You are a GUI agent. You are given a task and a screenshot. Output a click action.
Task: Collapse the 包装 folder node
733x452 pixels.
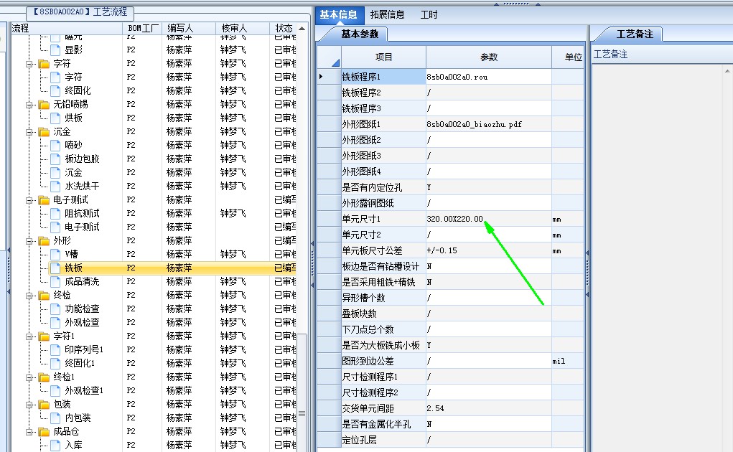click(x=29, y=405)
